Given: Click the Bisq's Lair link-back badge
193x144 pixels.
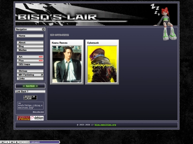Looking at the screenshot, I should tap(30, 97).
